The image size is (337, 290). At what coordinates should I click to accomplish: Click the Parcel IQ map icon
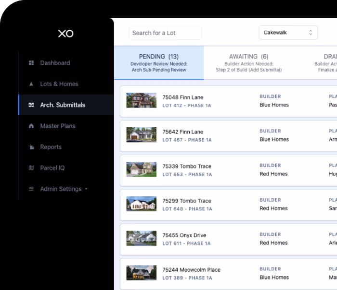[31, 168]
